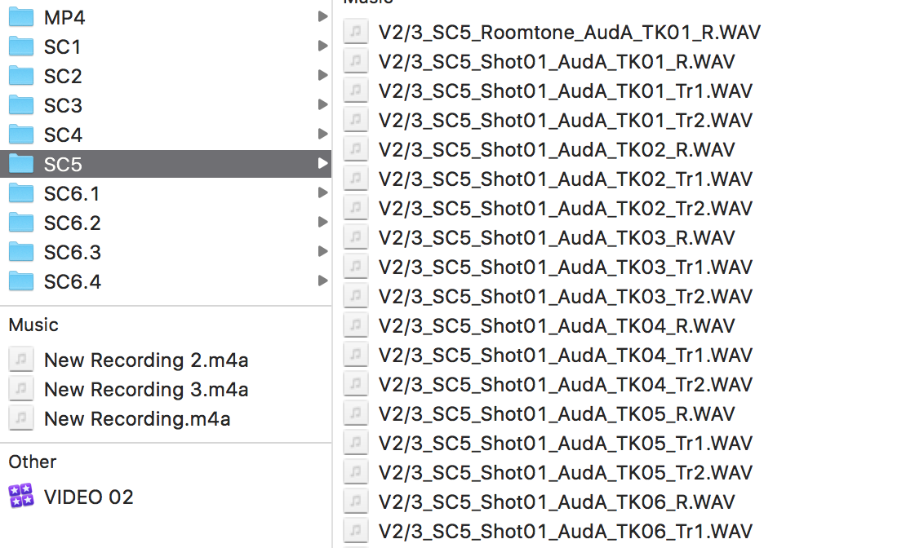Pick V2/3_SC5_Shot01_AudA_TK05_R.WAV file

click(557, 413)
